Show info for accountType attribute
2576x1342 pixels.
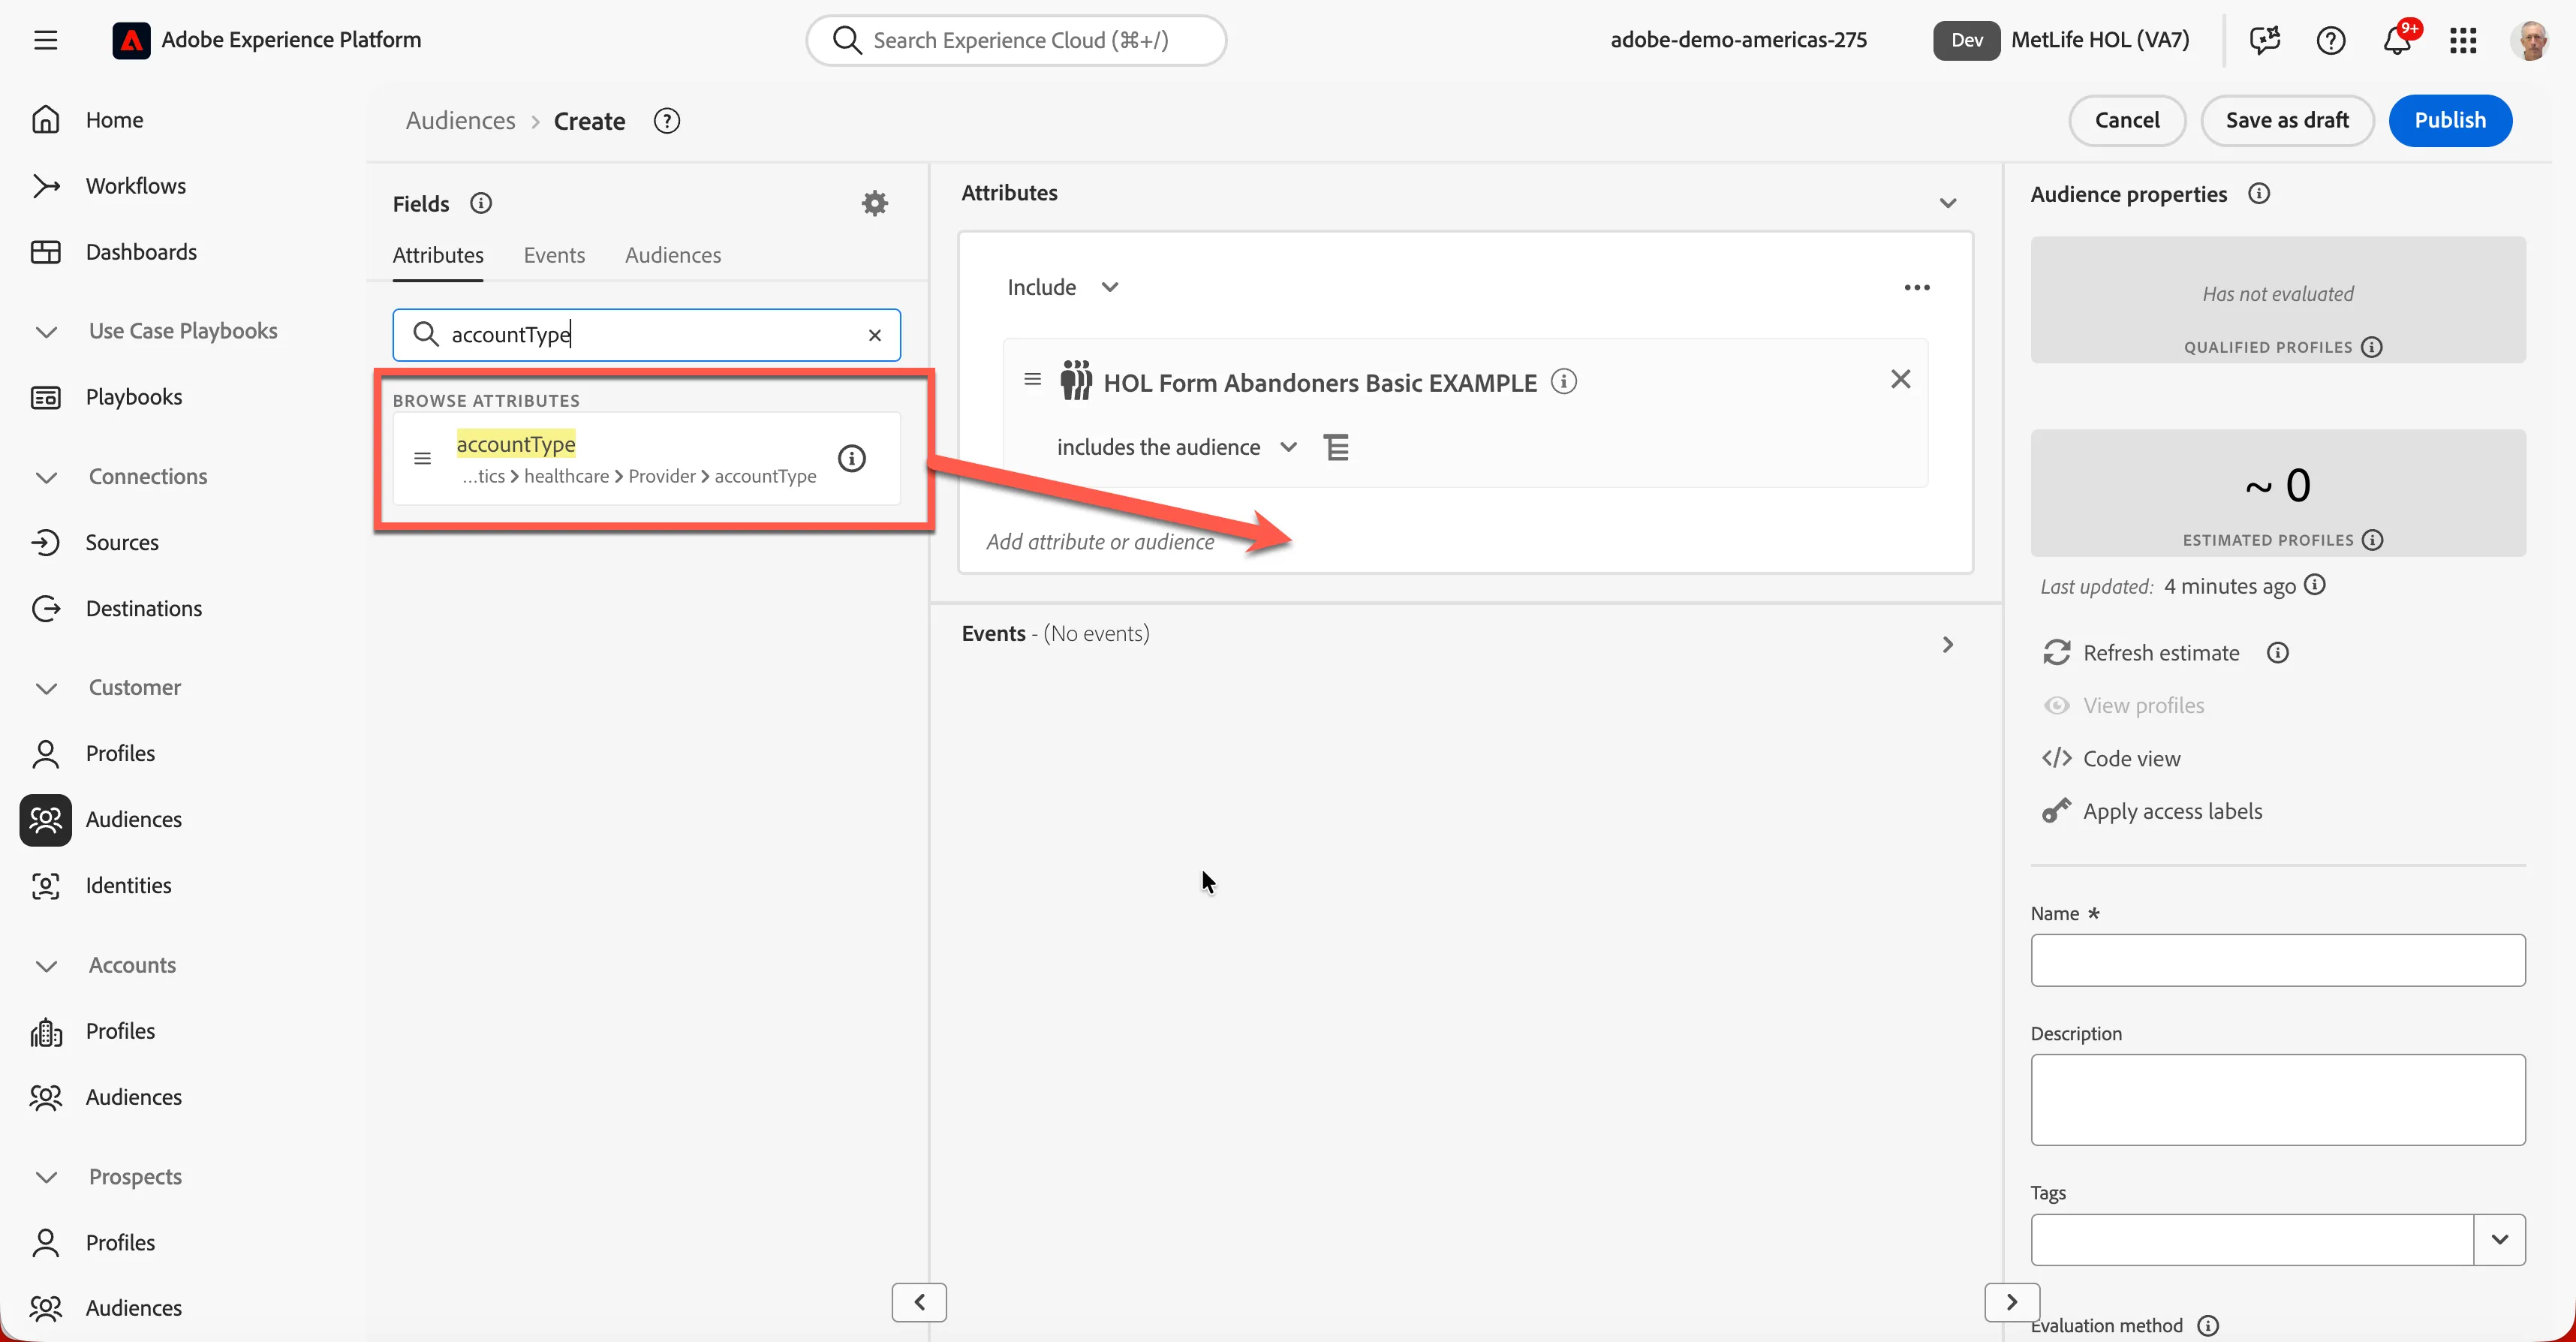[851, 458]
